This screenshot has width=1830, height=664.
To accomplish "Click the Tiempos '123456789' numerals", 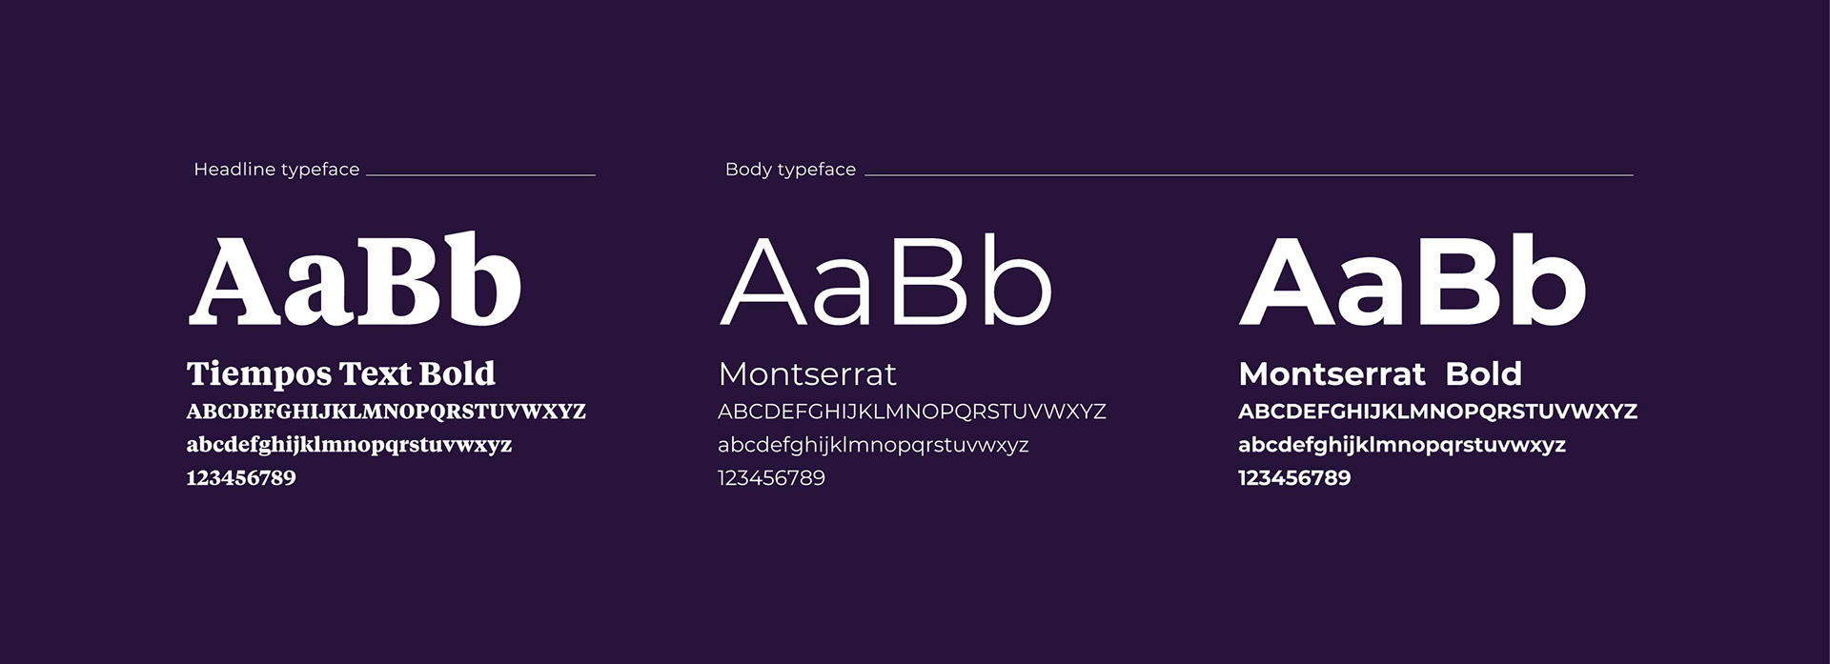I will pyautogui.click(x=241, y=478).
